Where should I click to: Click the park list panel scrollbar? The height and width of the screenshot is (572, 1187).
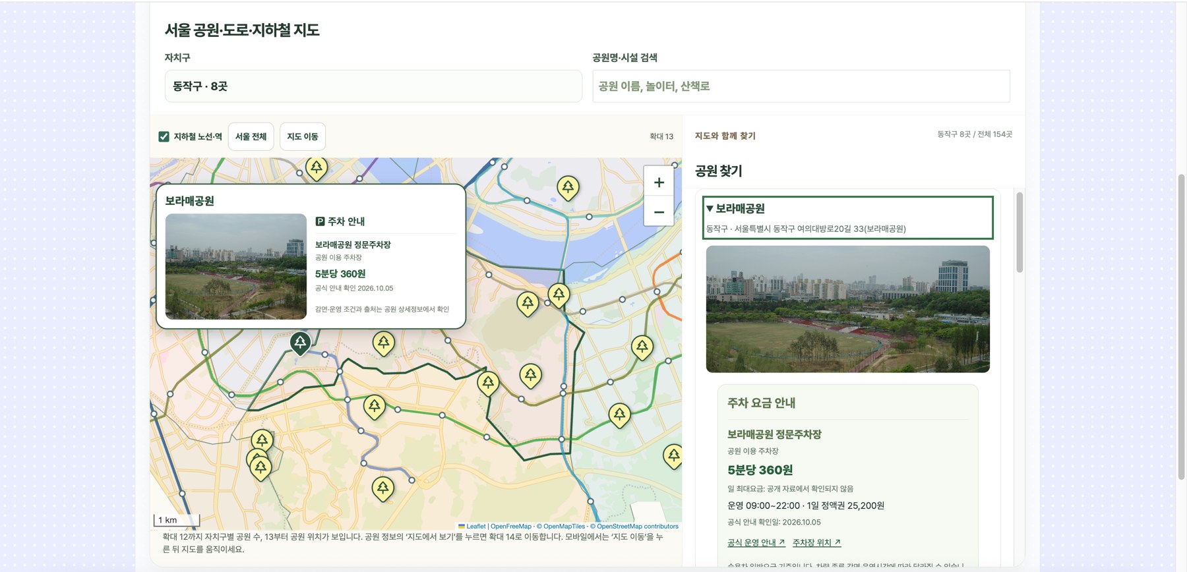(1020, 233)
